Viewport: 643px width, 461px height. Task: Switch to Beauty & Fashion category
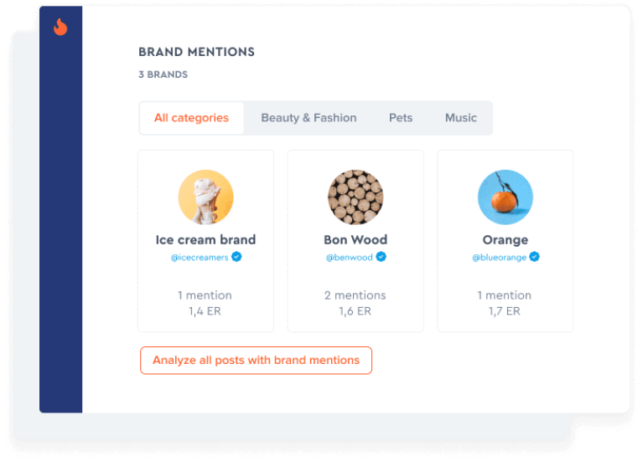(x=309, y=118)
